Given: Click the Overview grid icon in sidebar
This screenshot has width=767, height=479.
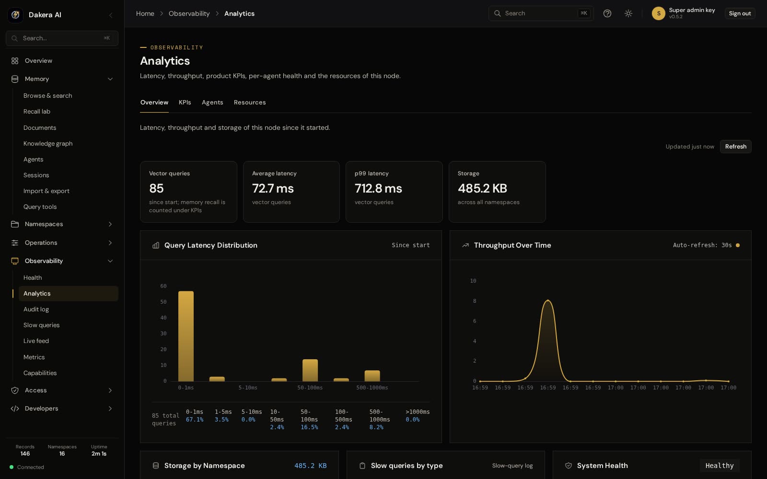Looking at the screenshot, I should [15, 61].
